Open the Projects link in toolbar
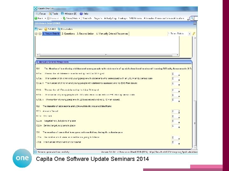The image size is (229, 171). coord(98,18)
